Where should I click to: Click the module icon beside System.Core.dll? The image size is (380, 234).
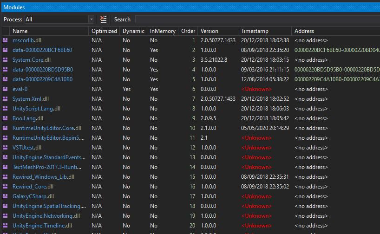pos(5,59)
